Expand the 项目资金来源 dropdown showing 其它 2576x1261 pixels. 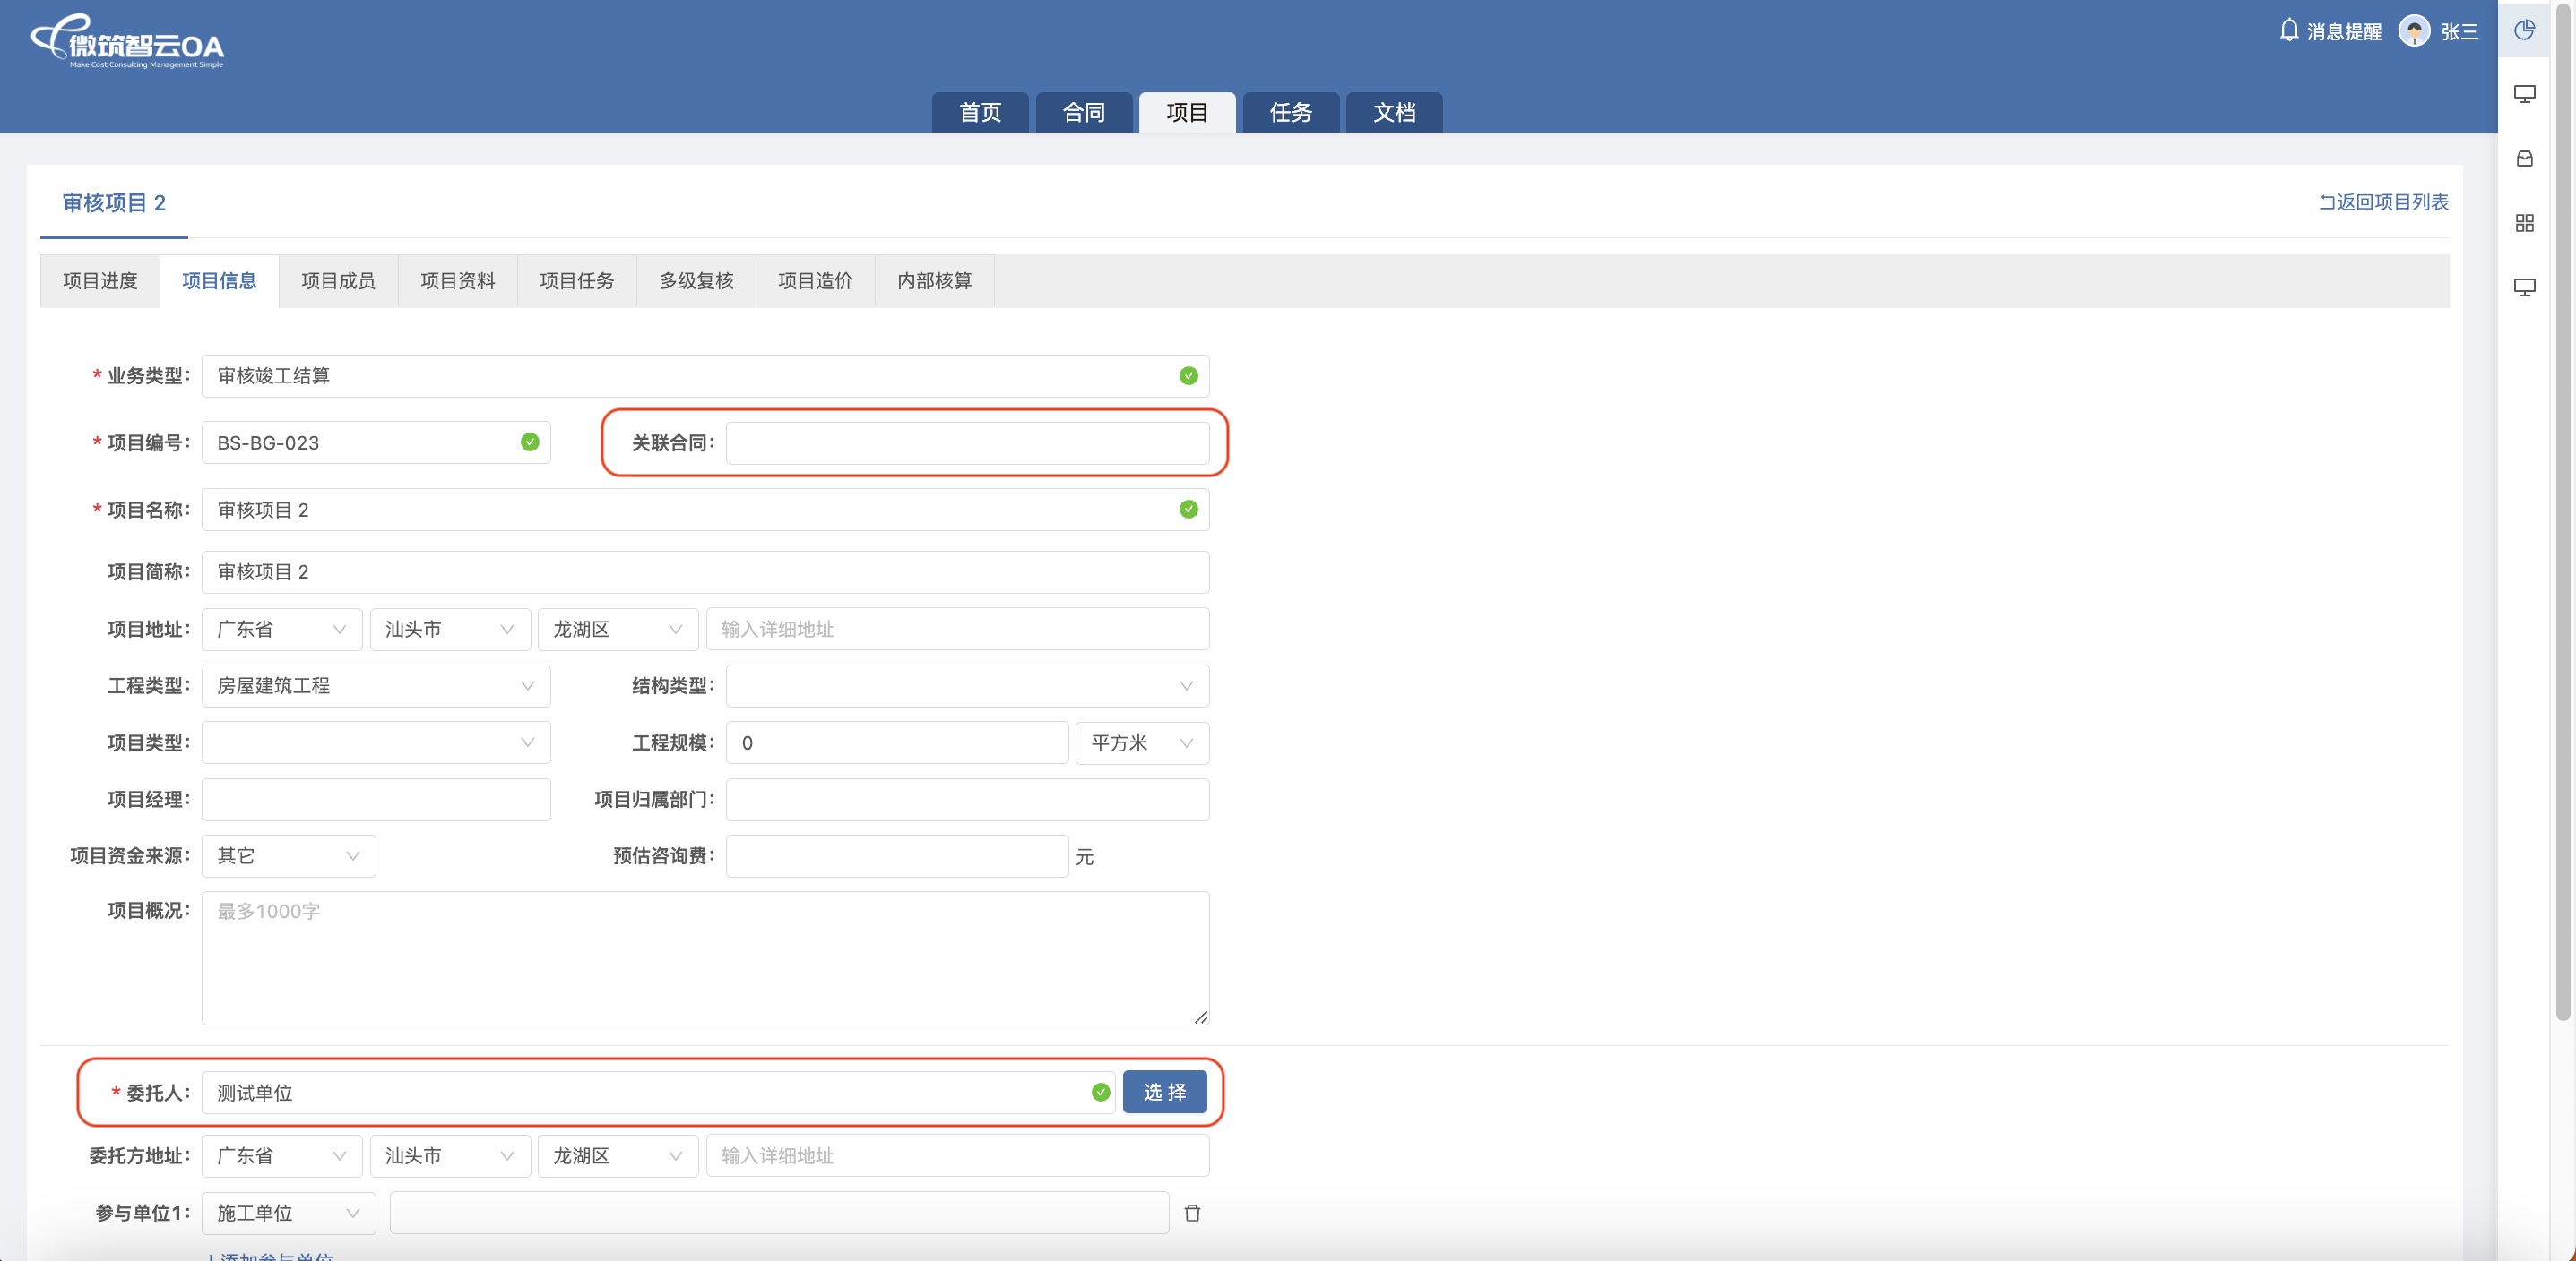click(x=288, y=856)
